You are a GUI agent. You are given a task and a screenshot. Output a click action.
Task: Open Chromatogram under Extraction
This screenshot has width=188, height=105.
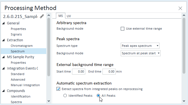(22, 46)
